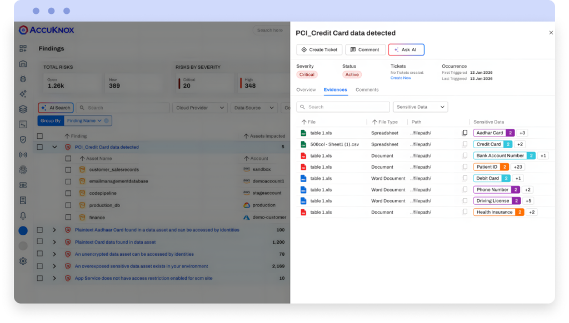Open settings gear icon in sidebar
This screenshot has width=569, height=323.
tap(23, 261)
